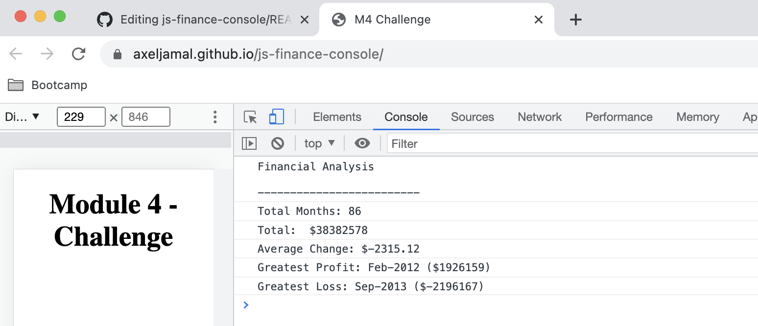Open the device dimensions preset dropdown
Screen dimensions: 758x326
point(22,116)
